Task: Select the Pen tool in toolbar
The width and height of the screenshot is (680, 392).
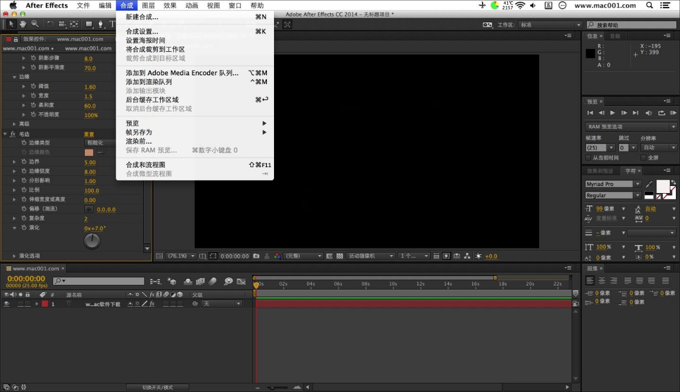Action: pos(100,24)
